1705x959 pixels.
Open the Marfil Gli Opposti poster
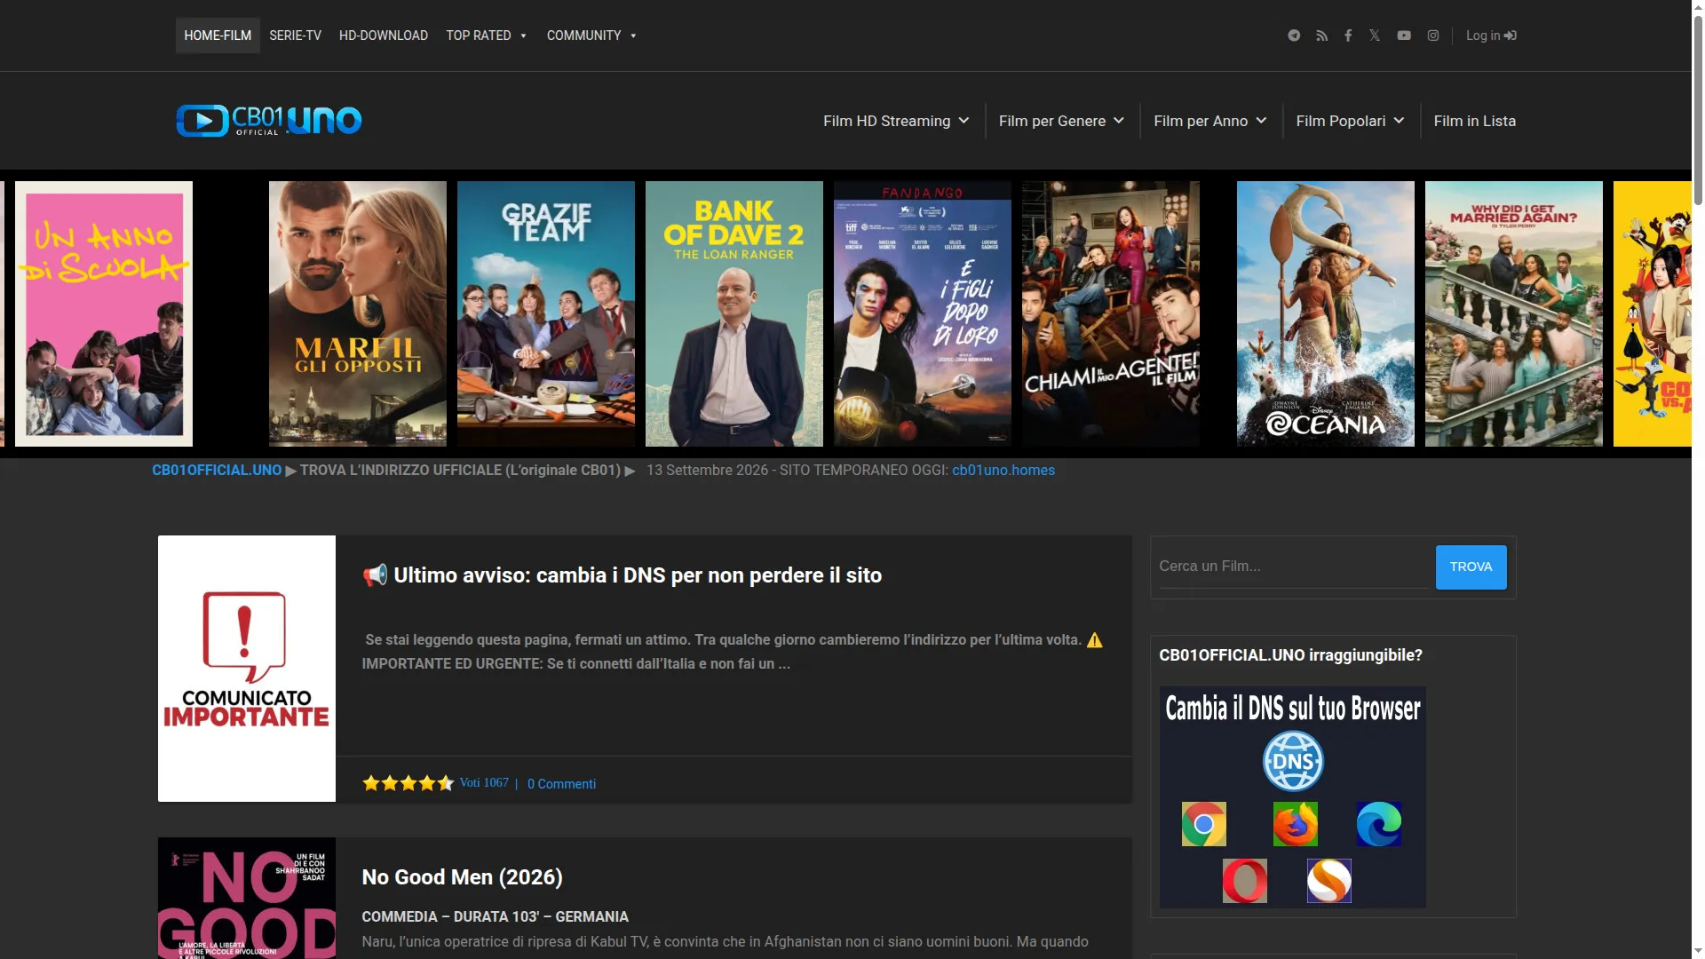pyautogui.click(x=358, y=314)
